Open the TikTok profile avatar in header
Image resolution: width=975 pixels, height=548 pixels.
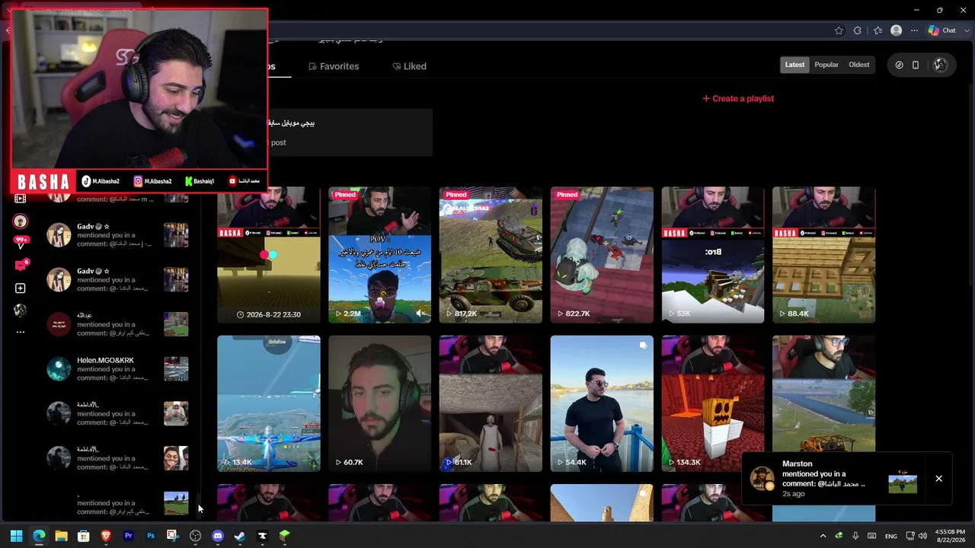tap(940, 65)
